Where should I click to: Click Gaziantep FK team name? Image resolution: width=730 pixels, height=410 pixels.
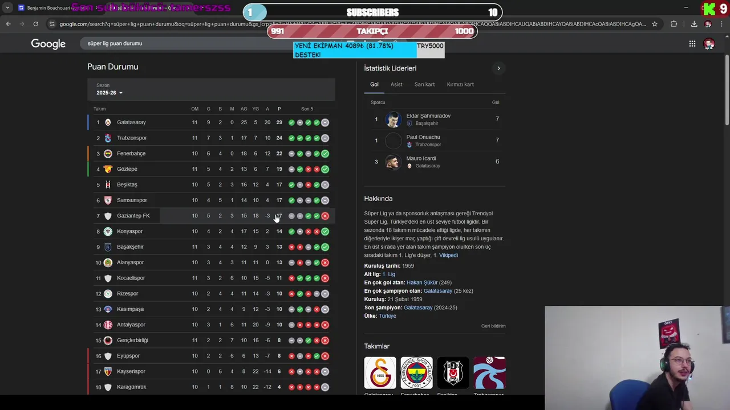(133, 216)
